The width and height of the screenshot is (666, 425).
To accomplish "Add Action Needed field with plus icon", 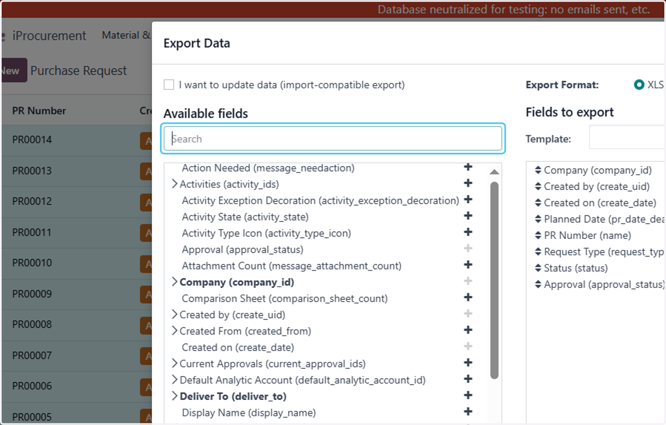I will tap(468, 167).
